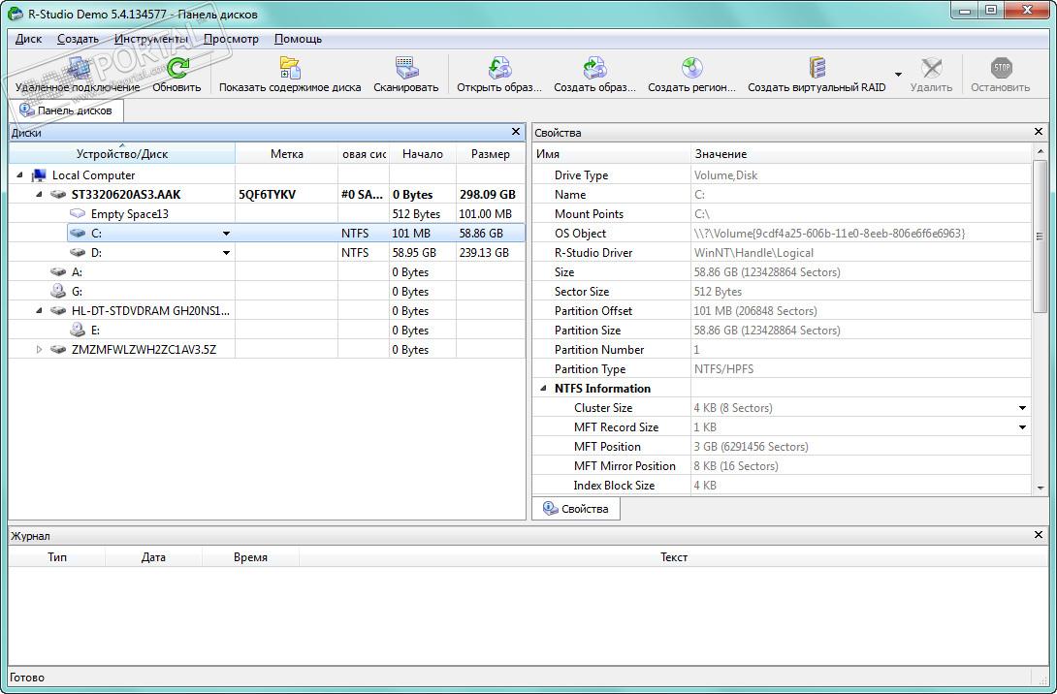
Task: Click the Начало column header
Action: [x=423, y=153]
